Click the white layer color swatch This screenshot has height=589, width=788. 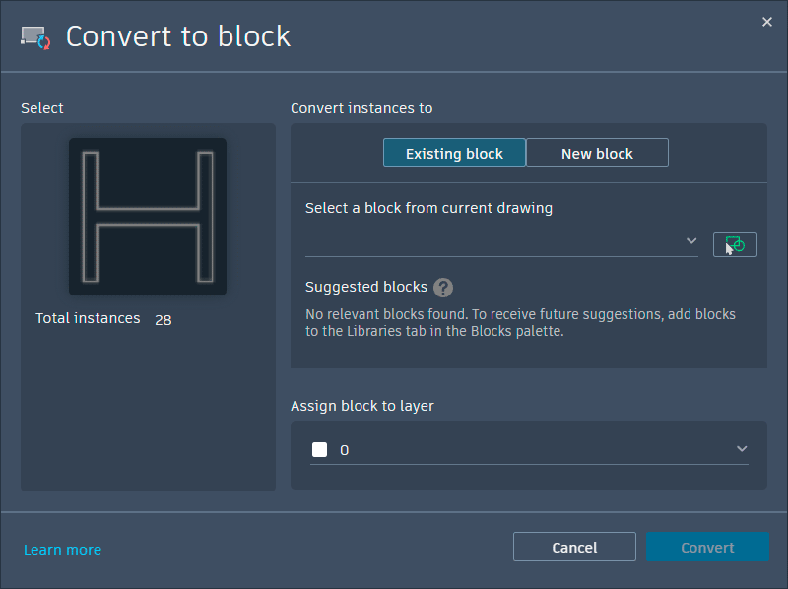click(x=319, y=450)
